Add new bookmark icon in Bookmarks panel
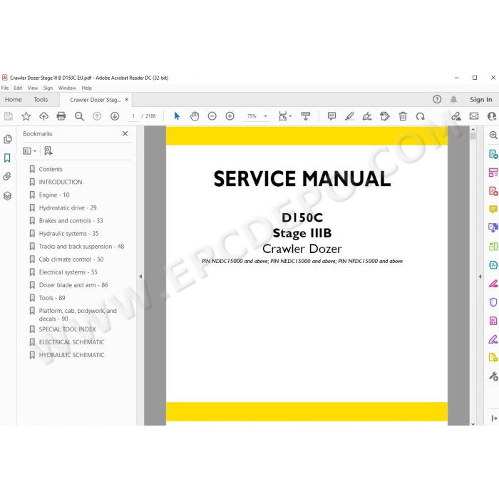 [48, 151]
